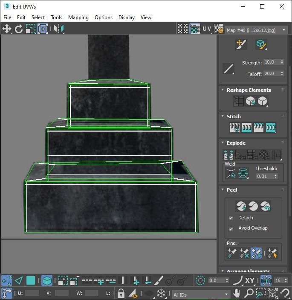This screenshot has width=292, height=300.
Task: Expand the Arrange Elements rollout
Action: (223, 271)
